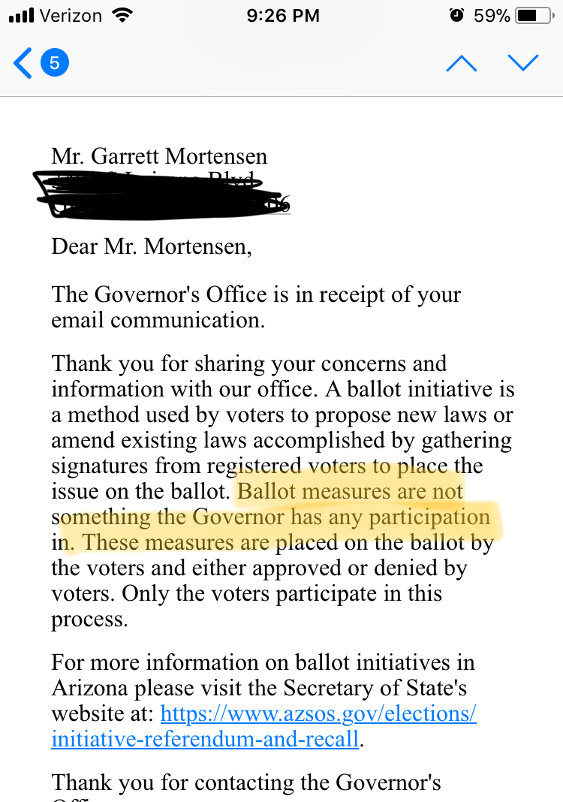
Task: Go to next message with down arrow
Action: click(522, 63)
